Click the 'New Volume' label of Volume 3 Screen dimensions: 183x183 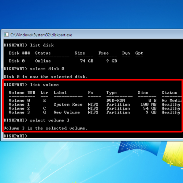click(67, 112)
